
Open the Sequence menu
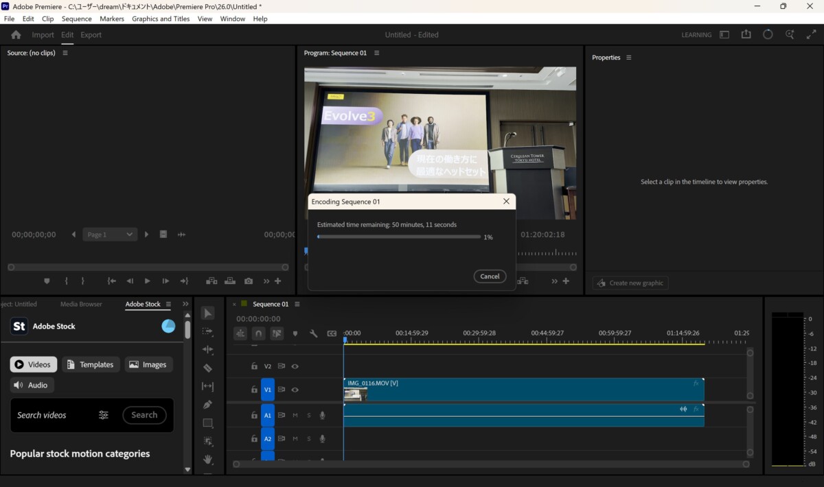pyautogui.click(x=76, y=19)
